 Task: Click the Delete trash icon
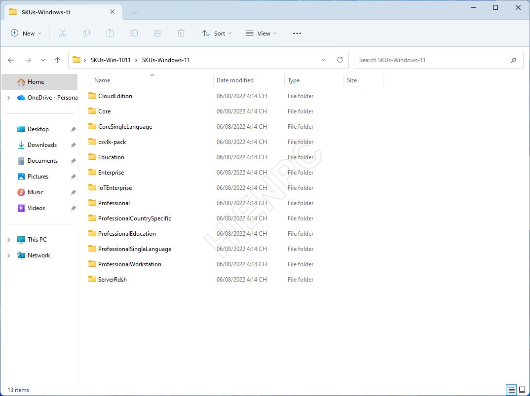click(x=181, y=33)
